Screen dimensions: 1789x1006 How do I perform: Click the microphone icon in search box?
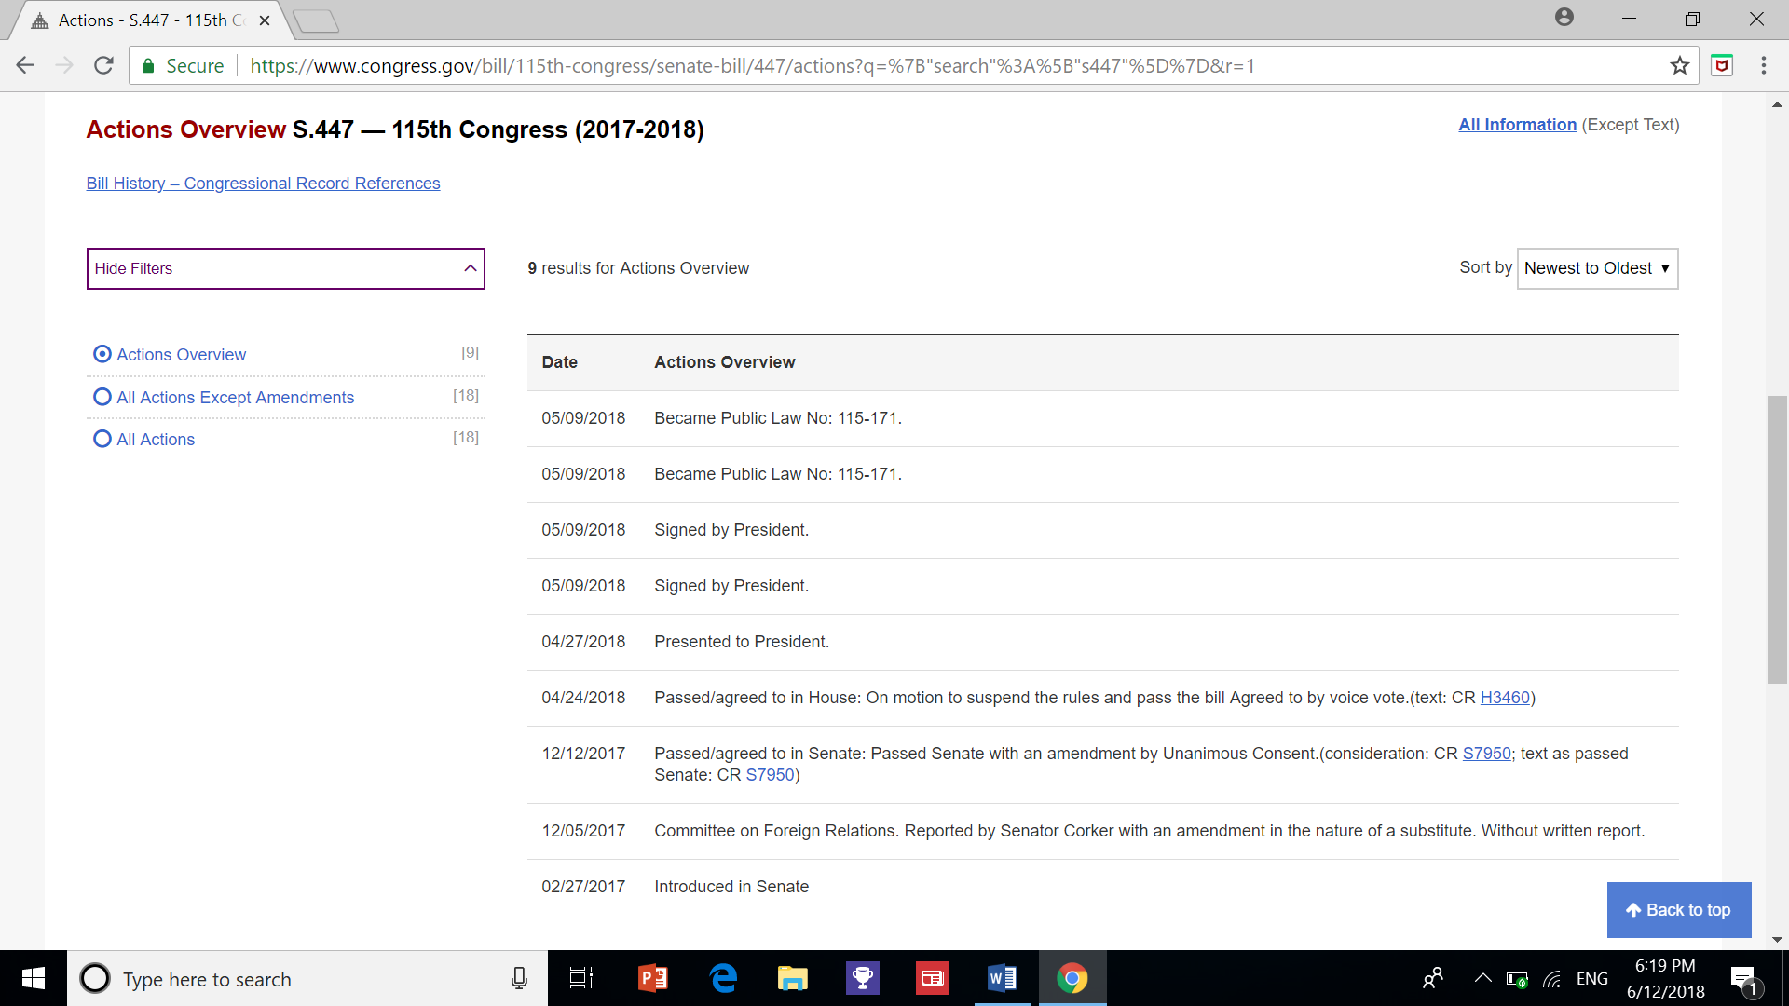[x=519, y=978]
